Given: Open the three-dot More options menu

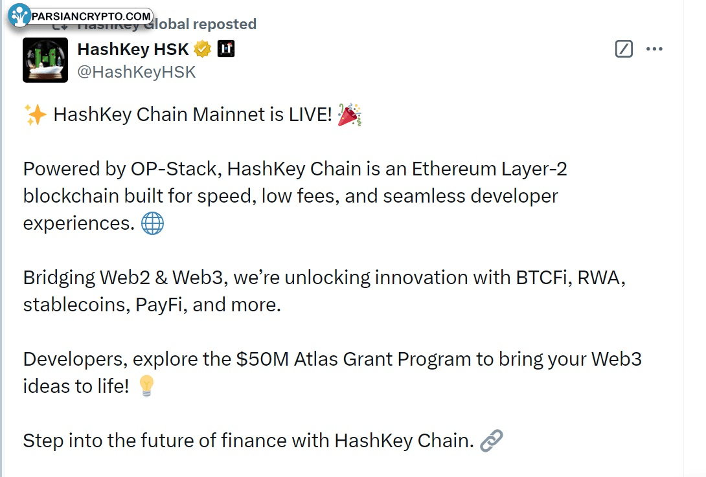Looking at the screenshot, I should pyautogui.click(x=655, y=49).
